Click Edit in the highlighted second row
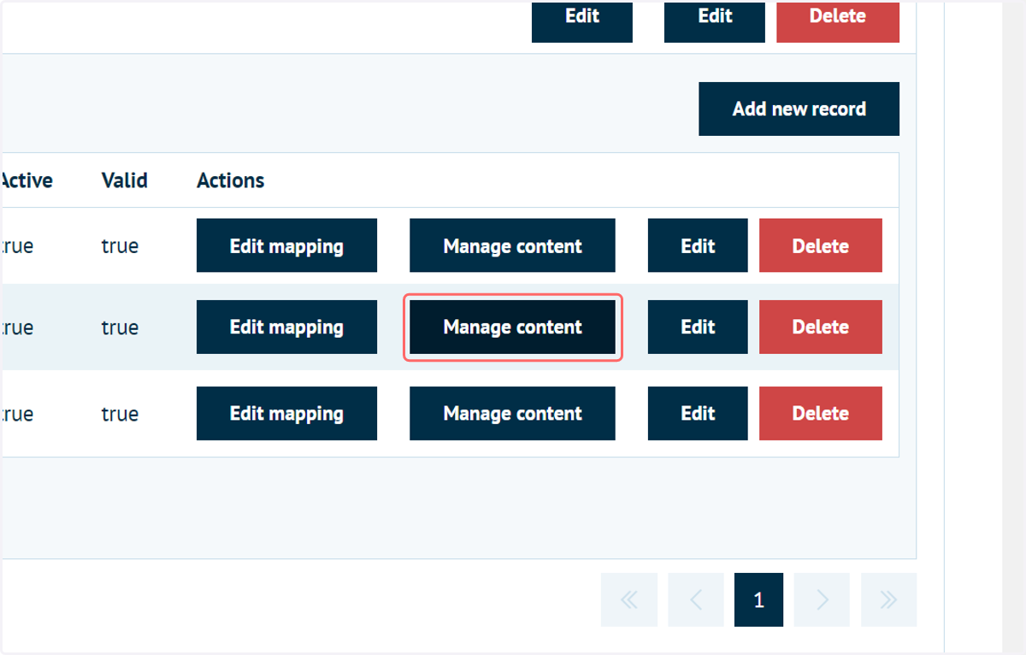 [698, 327]
